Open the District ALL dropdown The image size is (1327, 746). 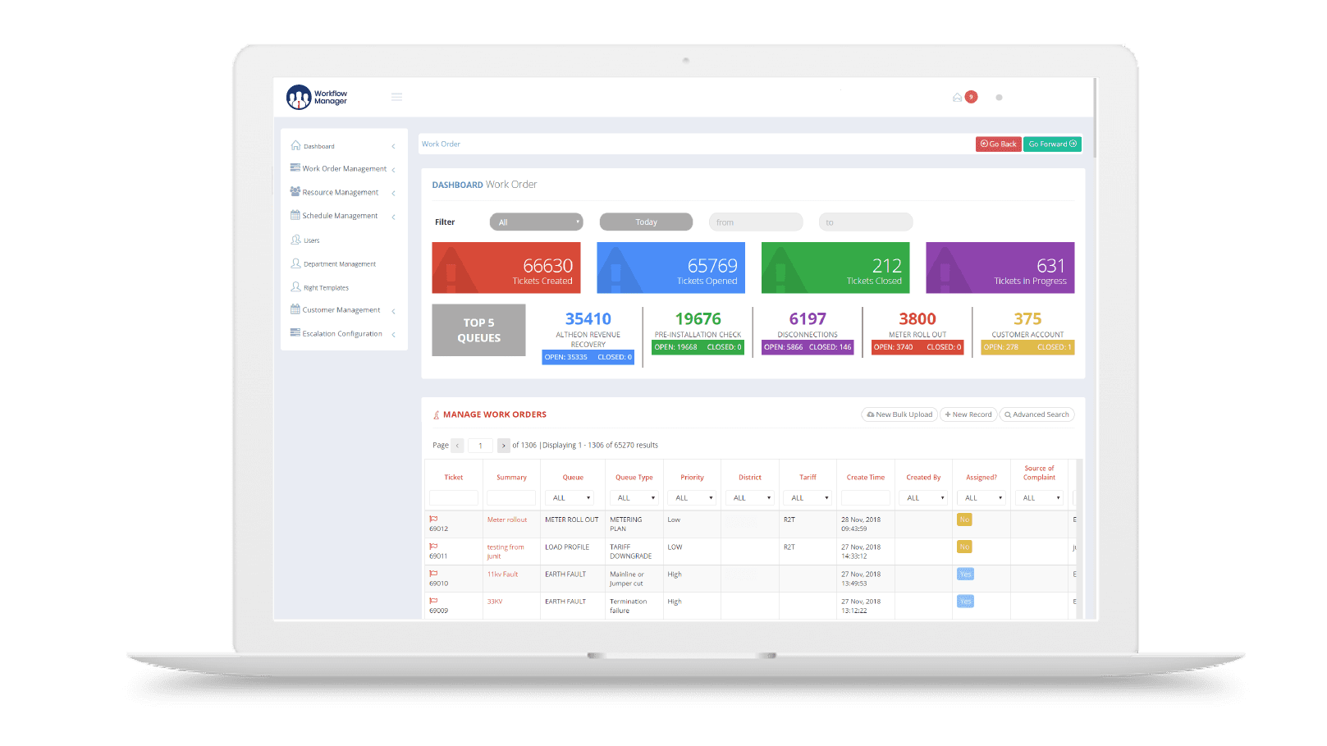point(750,497)
